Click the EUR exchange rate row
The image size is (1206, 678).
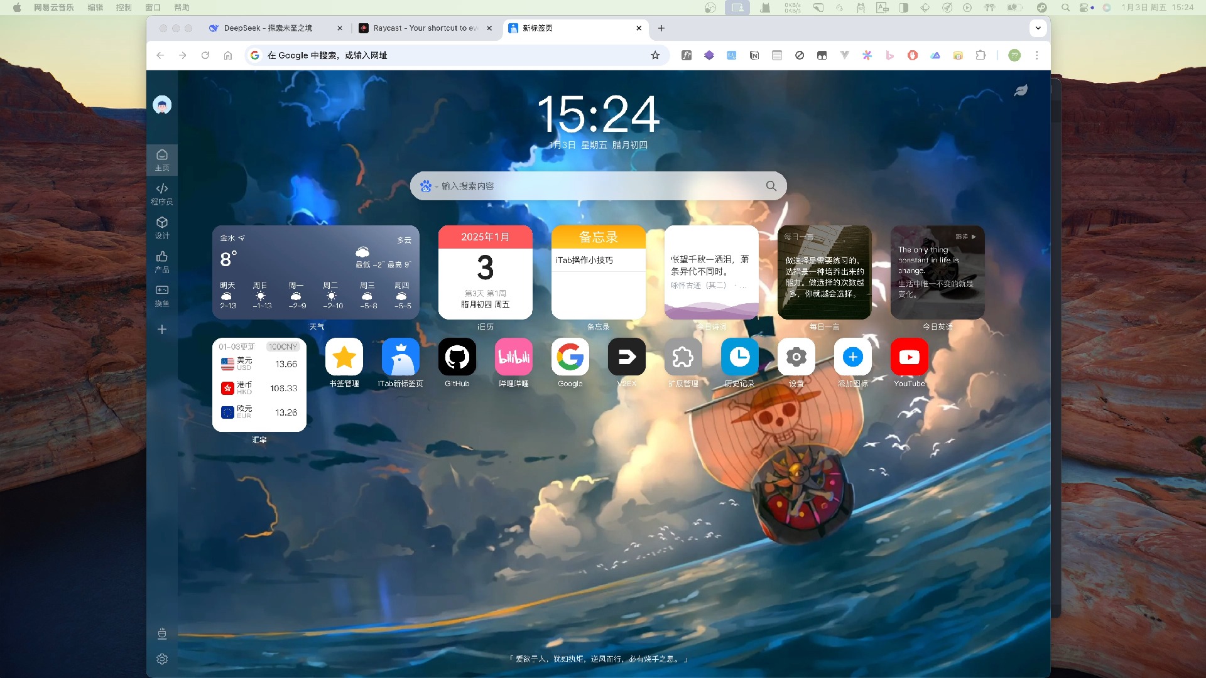259,412
